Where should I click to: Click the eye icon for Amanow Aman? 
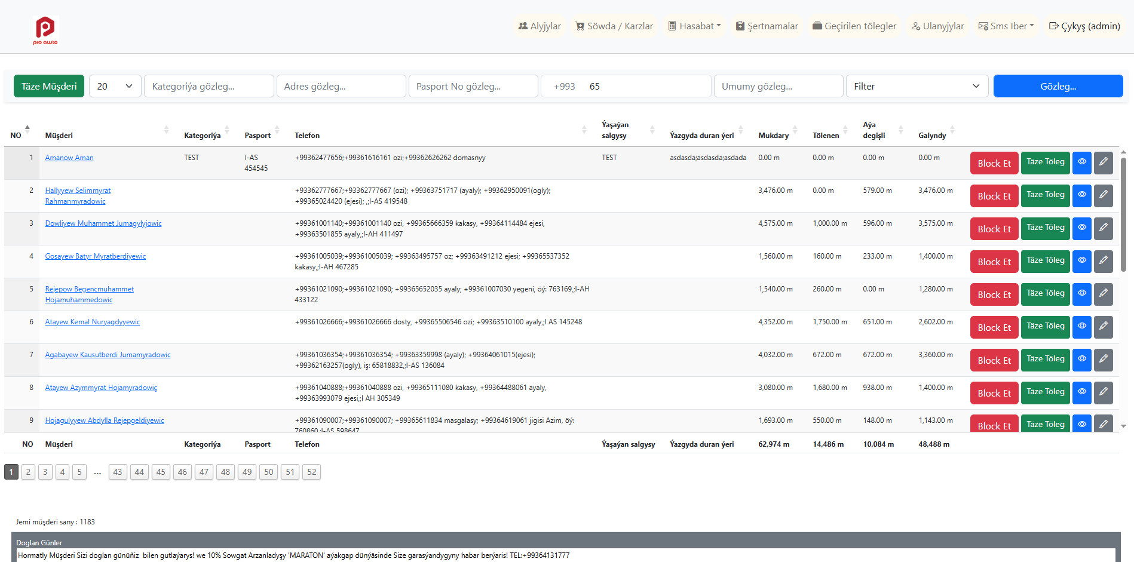pyautogui.click(x=1081, y=162)
